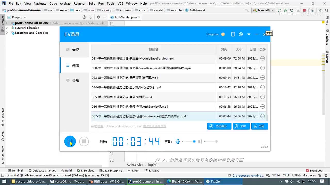
Task: Hide the Project panel with minus icon
Action: click(x=105, y=17)
